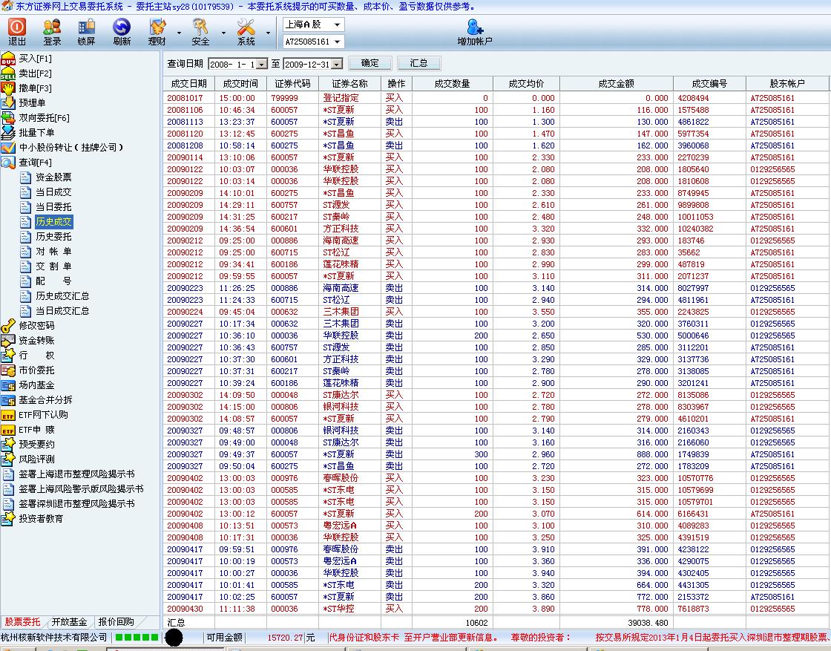Click the ETF申赎 icon
This screenshot has width=831, height=651.
[x=8, y=429]
